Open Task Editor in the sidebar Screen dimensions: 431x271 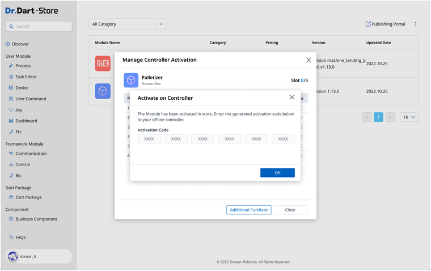click(26, 77)
